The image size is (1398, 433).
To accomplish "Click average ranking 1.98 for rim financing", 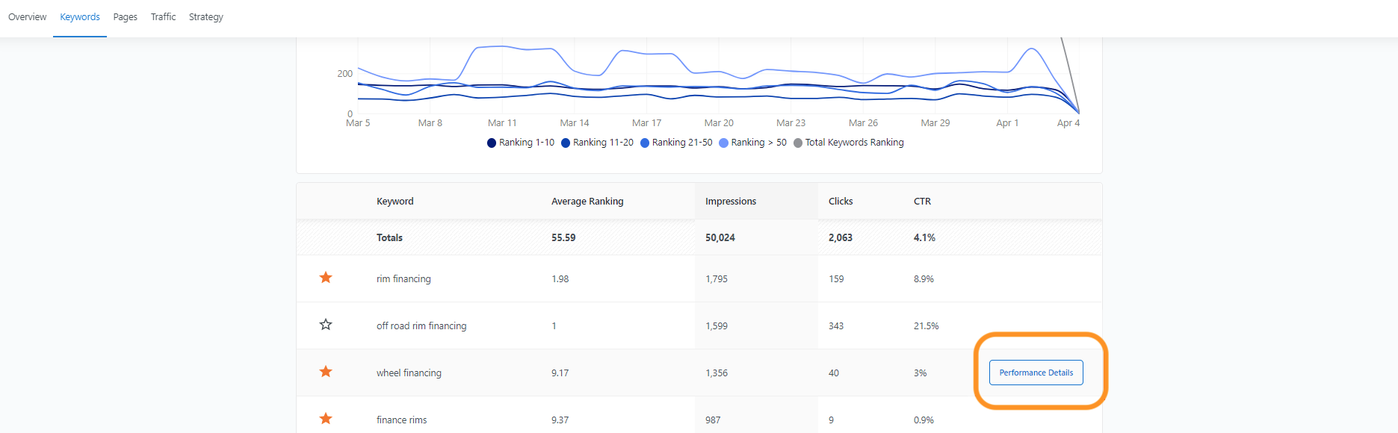I will [560, 279].
